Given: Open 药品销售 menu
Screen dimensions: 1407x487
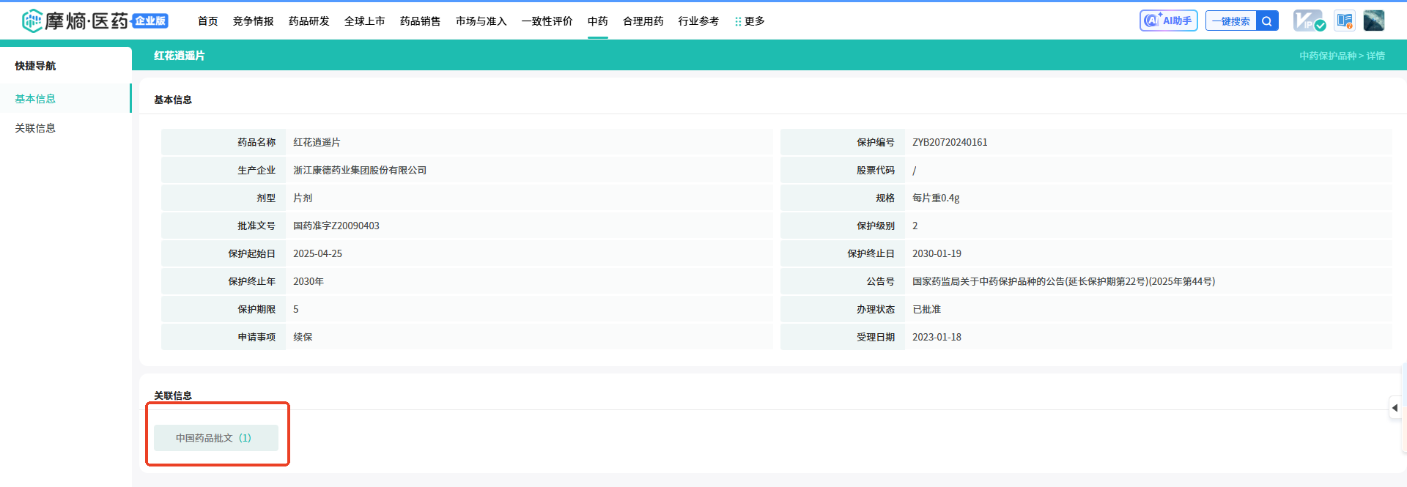Looking at the screenshot, I should [421, 21].
